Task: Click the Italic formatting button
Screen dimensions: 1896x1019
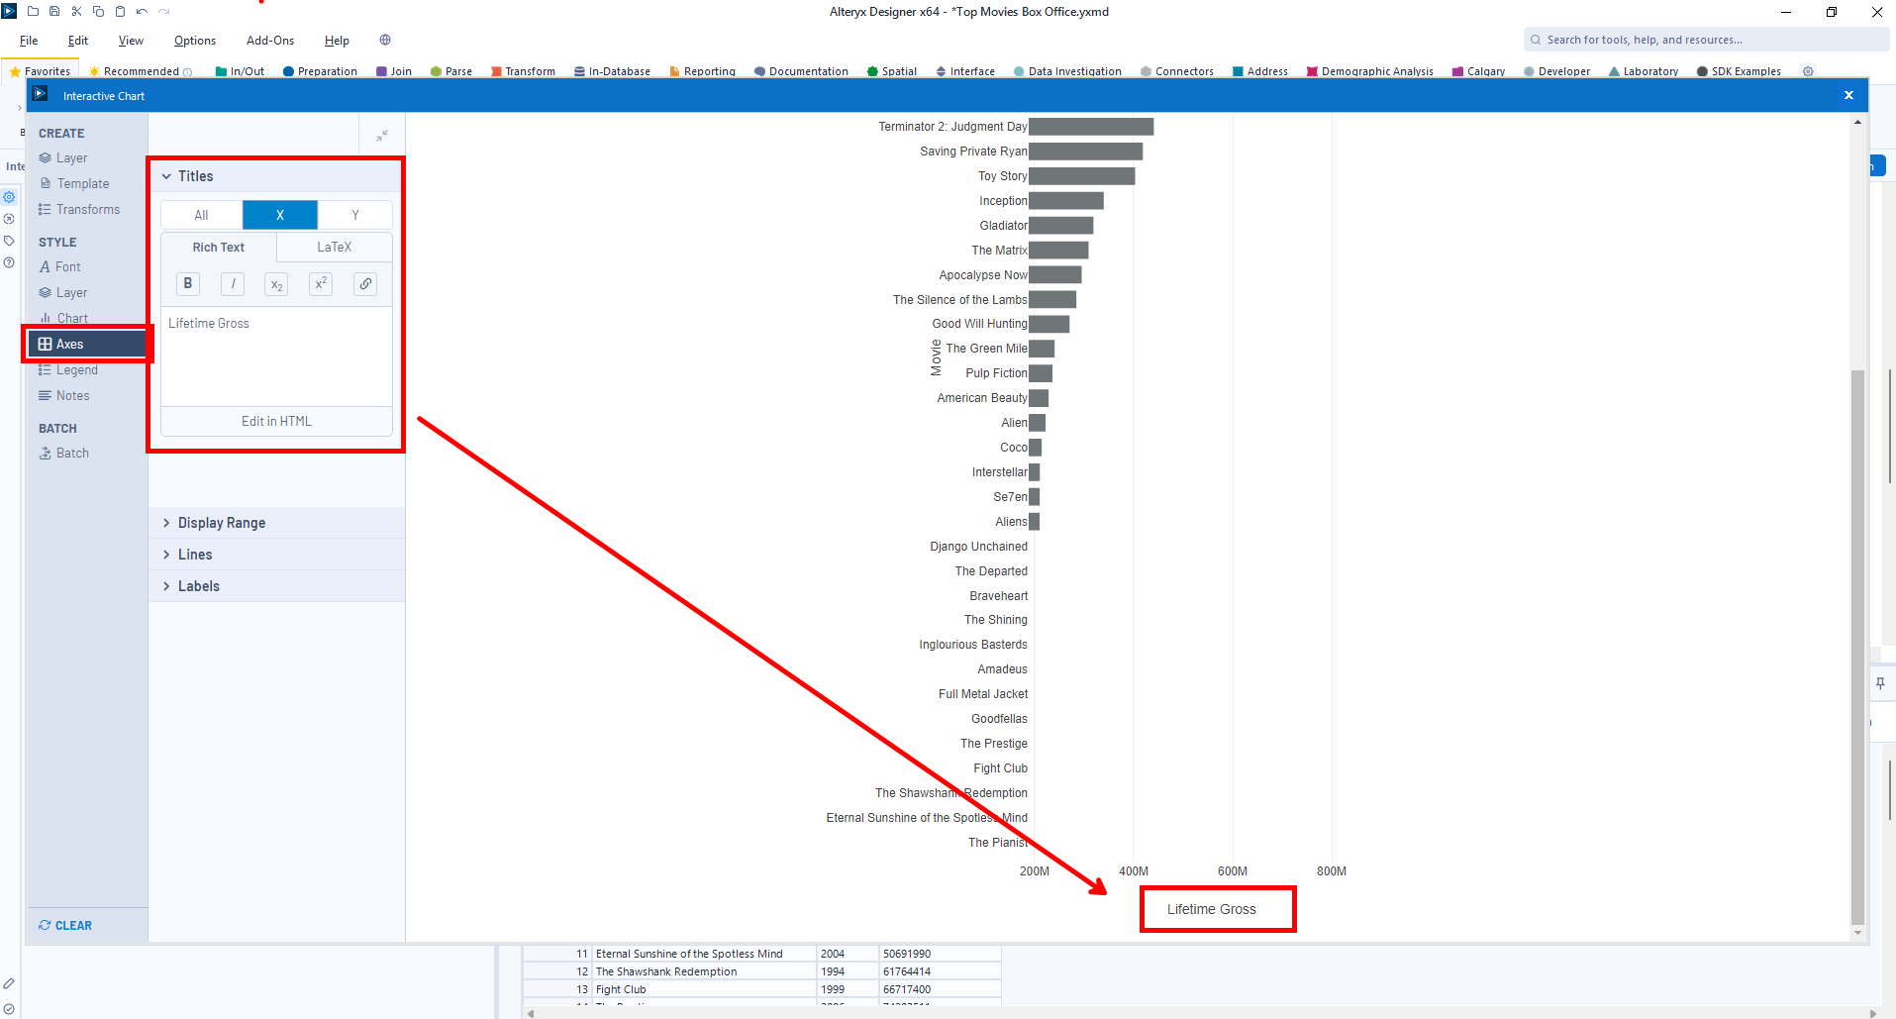Action: tap(233, 284)
